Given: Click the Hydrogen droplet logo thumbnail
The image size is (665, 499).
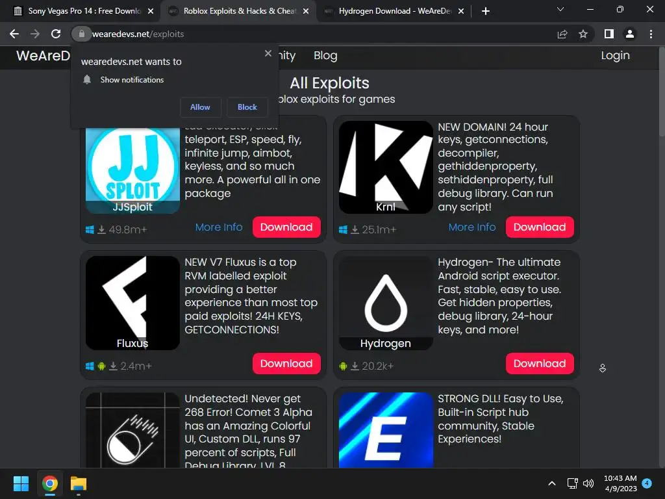Looking at the screenshot, I should point(386,303).
